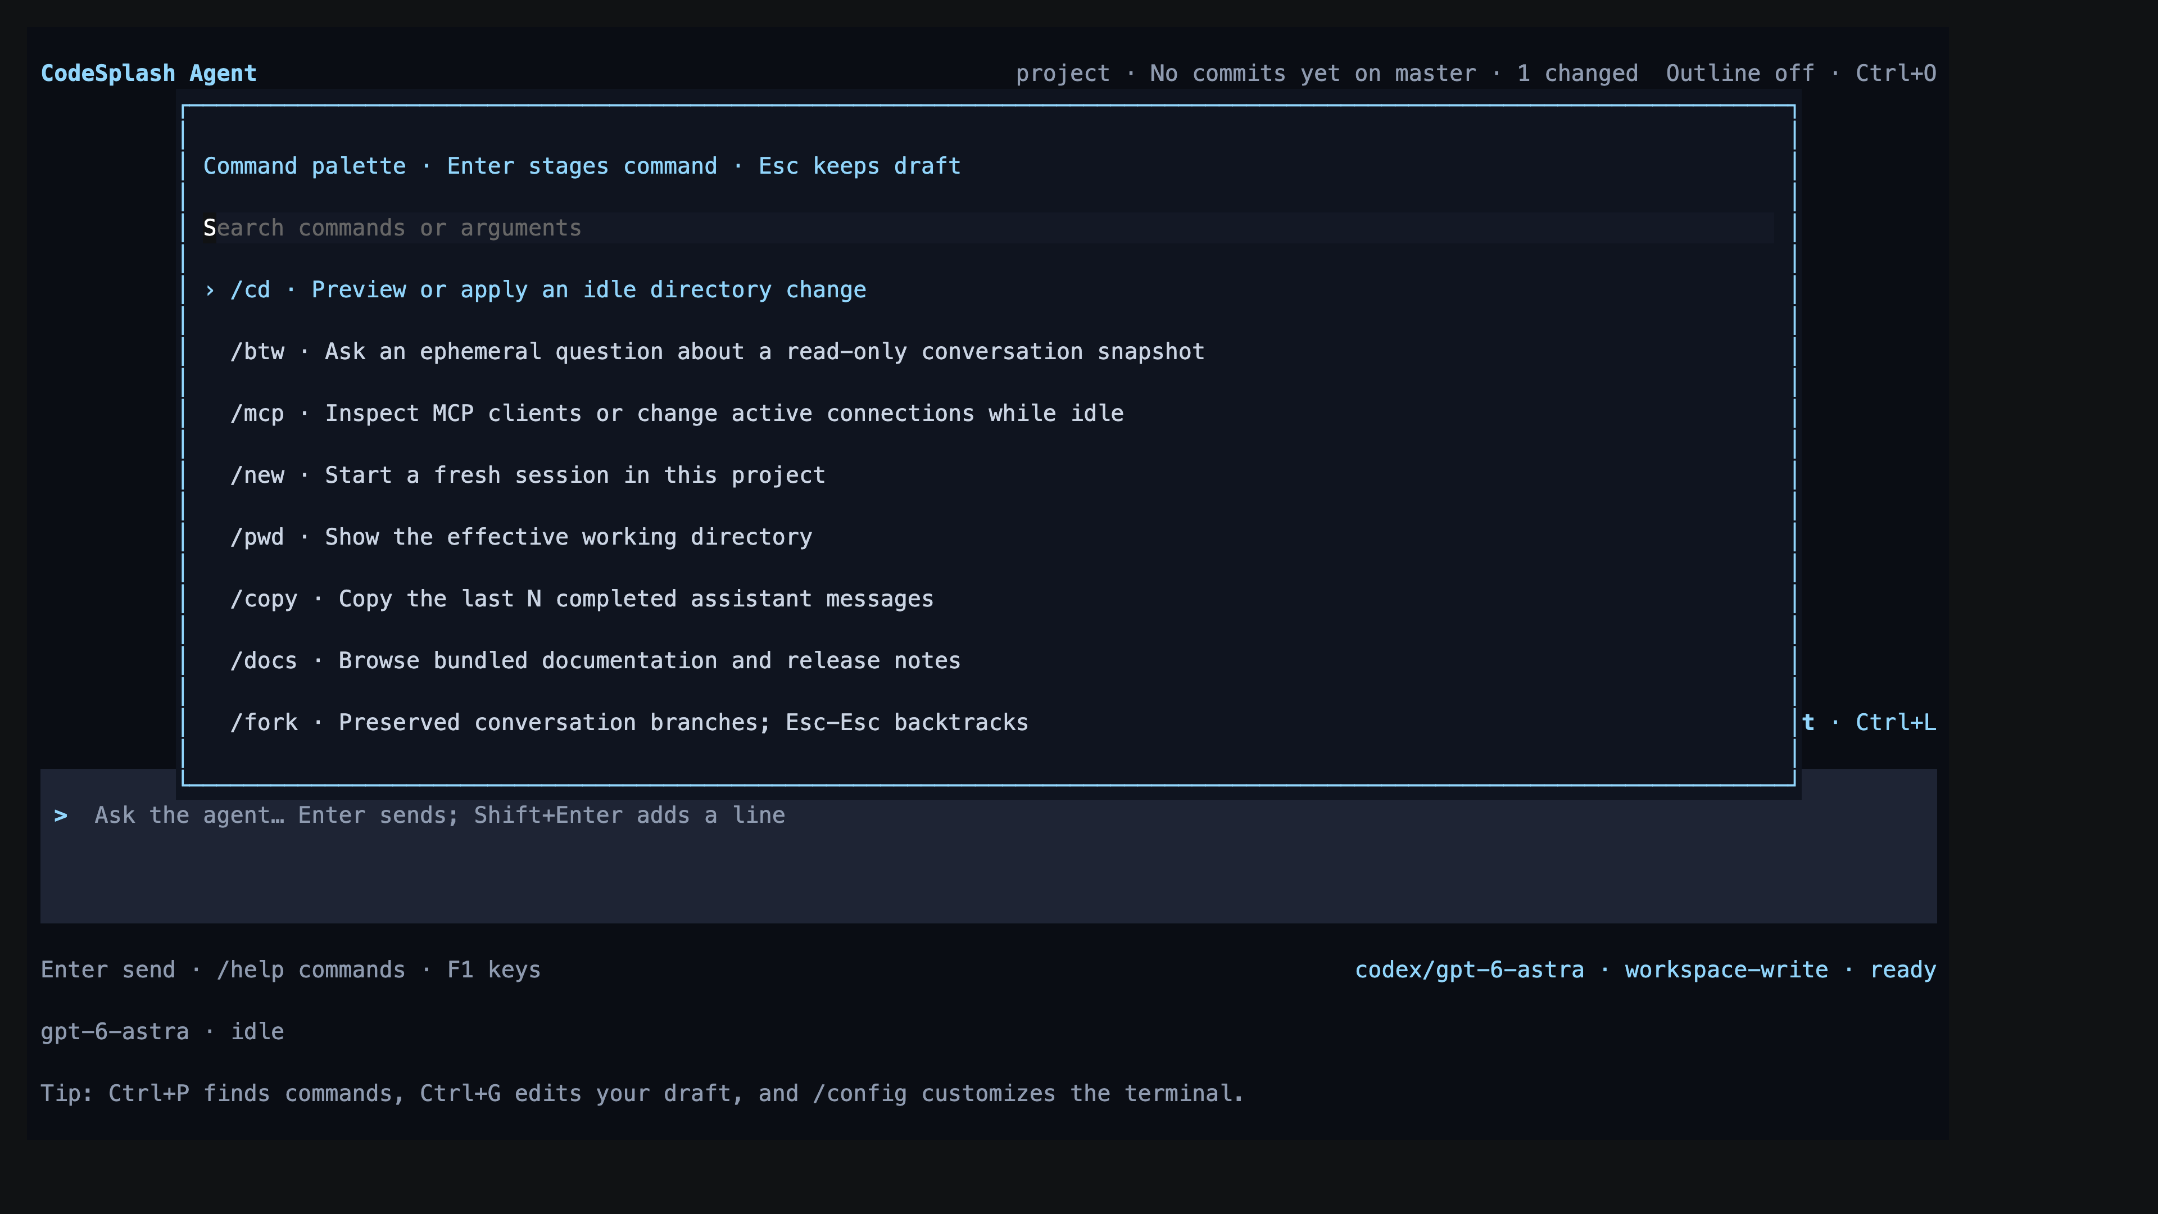Click the Ctrl+O shortcut label
The image size is (2158, 1214).
pyautogui.click(x=1896, y=74)
